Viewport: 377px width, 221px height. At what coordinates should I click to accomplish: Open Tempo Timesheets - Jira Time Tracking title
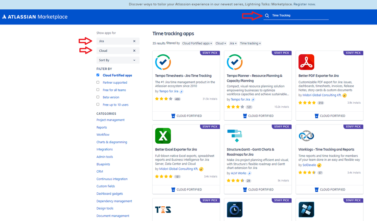click(x=183, y=76)
